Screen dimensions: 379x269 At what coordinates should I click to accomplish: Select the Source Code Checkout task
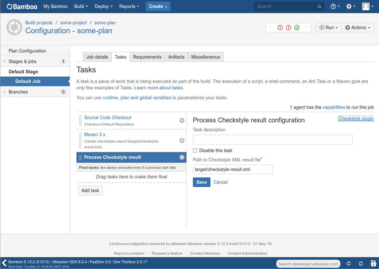tap(107, 118)
